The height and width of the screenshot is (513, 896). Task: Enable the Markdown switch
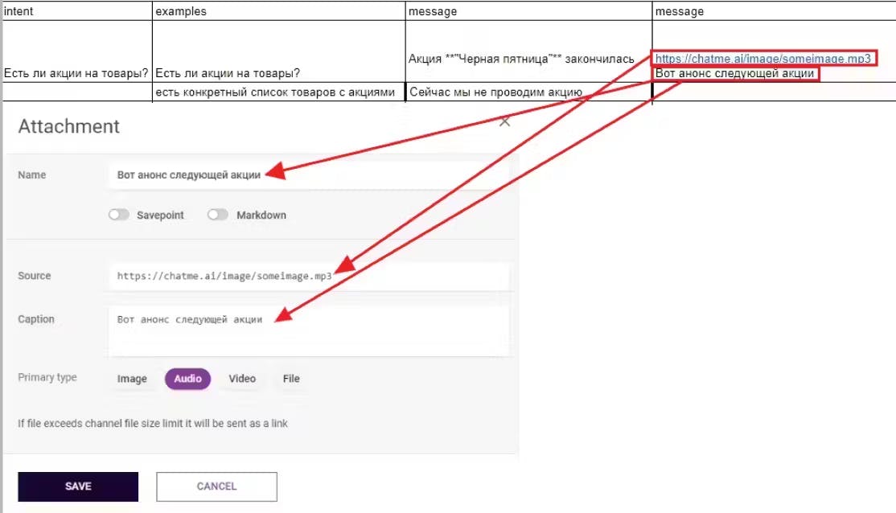(218, 215)
